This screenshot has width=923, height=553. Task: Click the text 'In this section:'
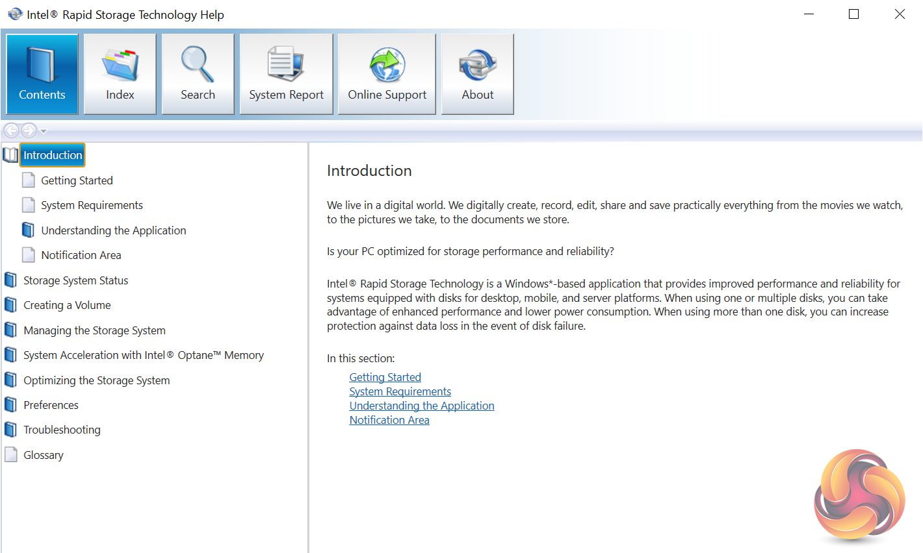point(361,358)
